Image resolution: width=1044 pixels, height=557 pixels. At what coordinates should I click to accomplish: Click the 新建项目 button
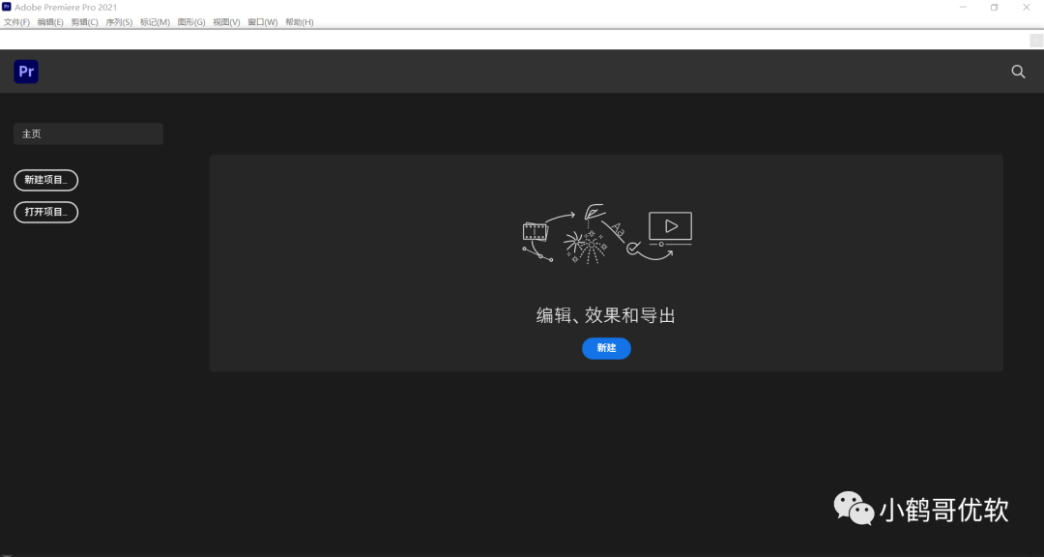click(45, 180)
